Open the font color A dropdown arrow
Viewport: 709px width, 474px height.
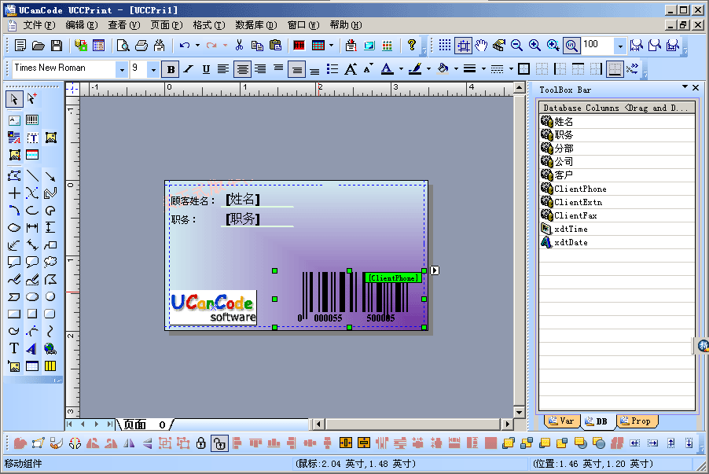(x=400, y=69)
